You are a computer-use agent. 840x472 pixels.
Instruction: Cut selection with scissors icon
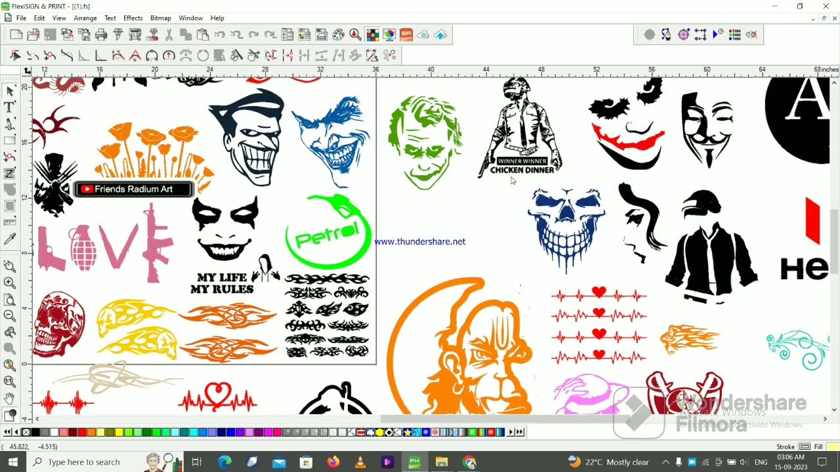[169, 35]
